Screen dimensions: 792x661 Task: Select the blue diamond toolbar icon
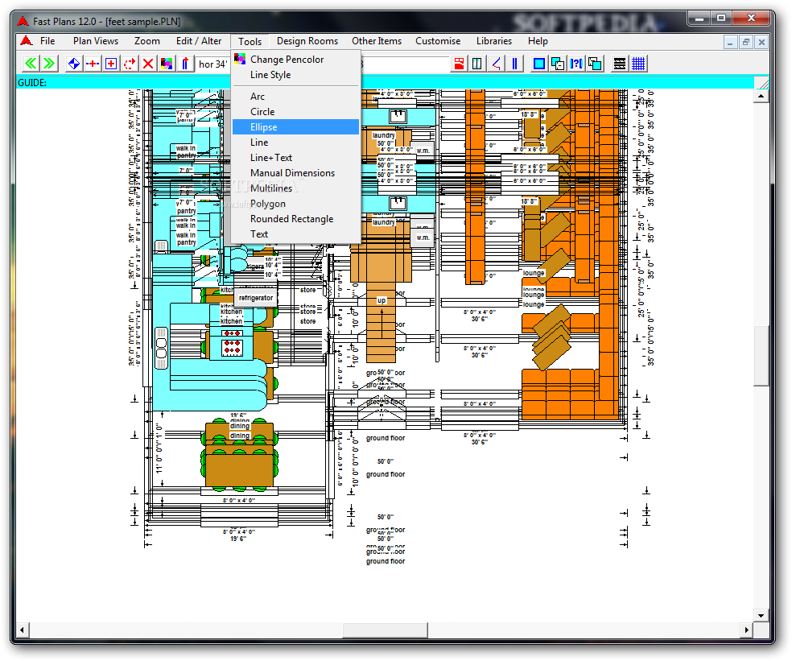[x=74, y=64]
